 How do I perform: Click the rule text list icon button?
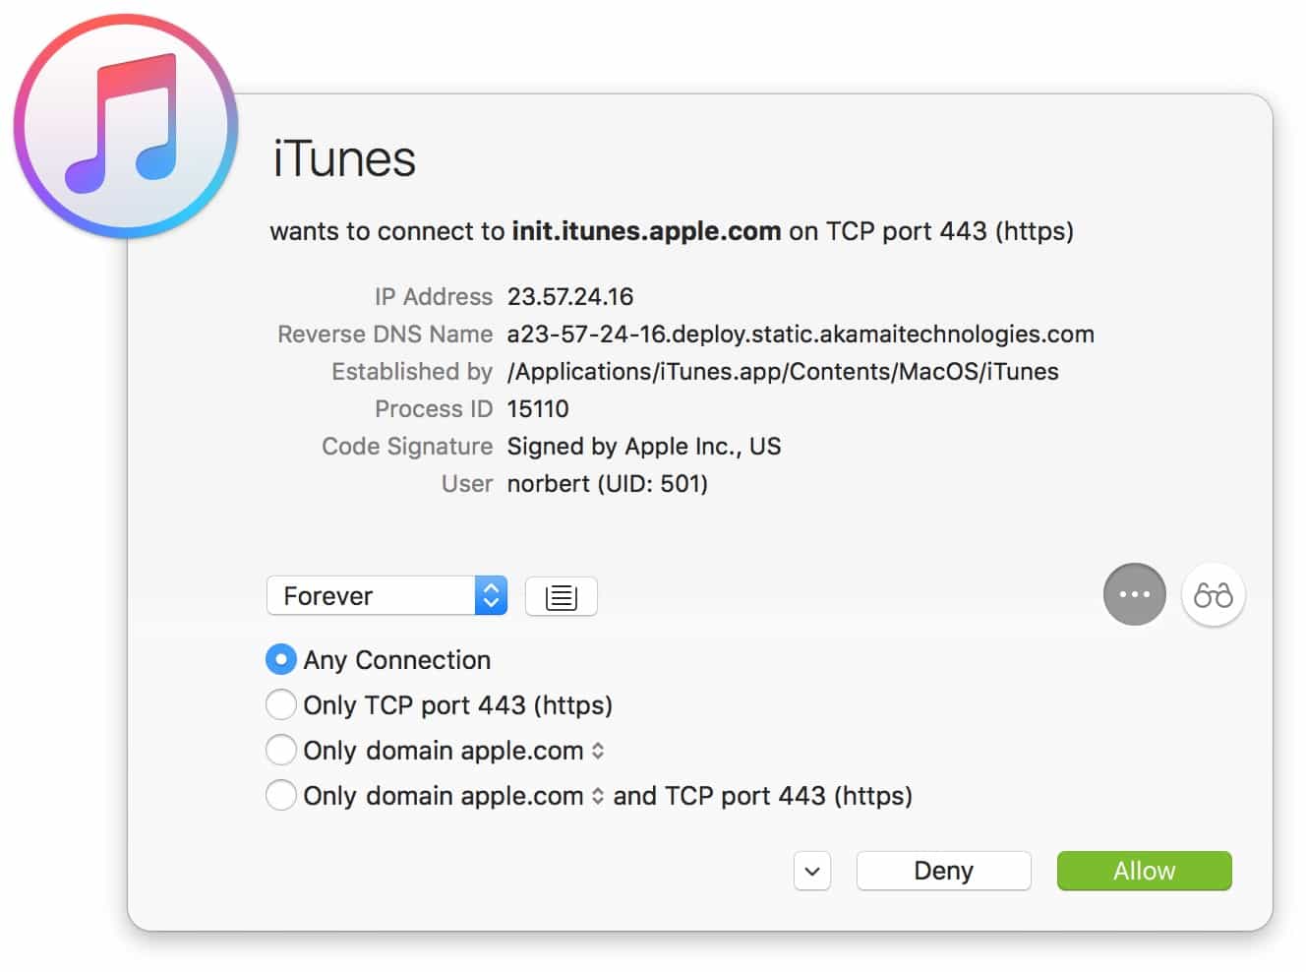click(x=561, y=596)
